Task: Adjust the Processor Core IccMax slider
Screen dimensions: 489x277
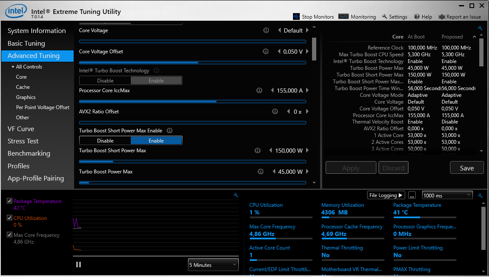Action: tap(192, 101)
